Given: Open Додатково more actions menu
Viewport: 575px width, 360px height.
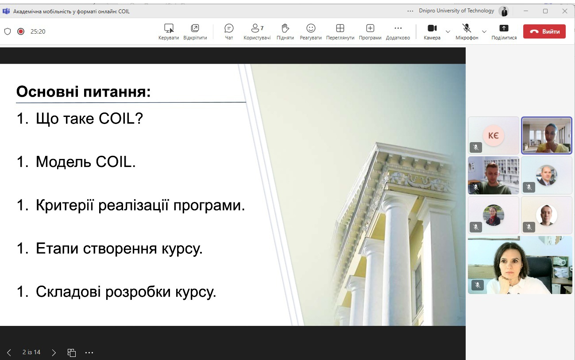Looking at the screenshot, I should [397, 31].
